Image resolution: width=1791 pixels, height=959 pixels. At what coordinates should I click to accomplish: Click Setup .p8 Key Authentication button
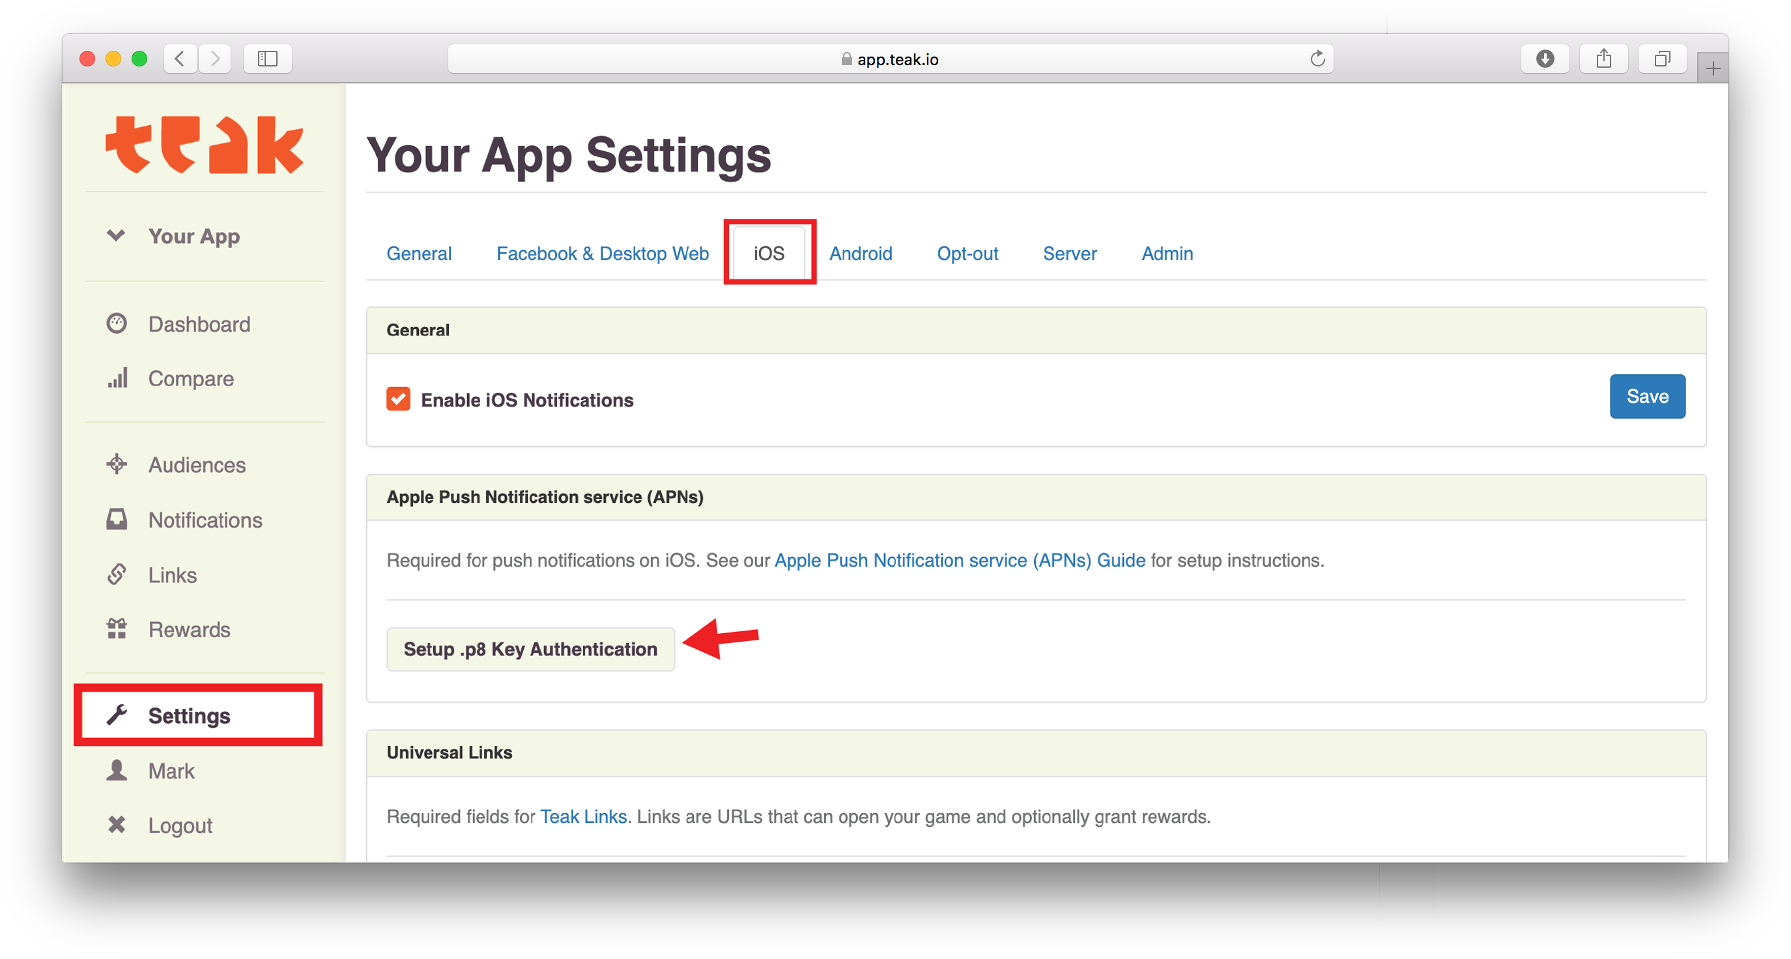pos(530,649)
